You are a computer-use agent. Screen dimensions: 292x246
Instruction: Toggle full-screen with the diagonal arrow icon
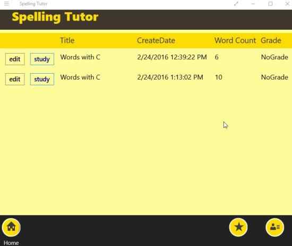coord(236,4)
